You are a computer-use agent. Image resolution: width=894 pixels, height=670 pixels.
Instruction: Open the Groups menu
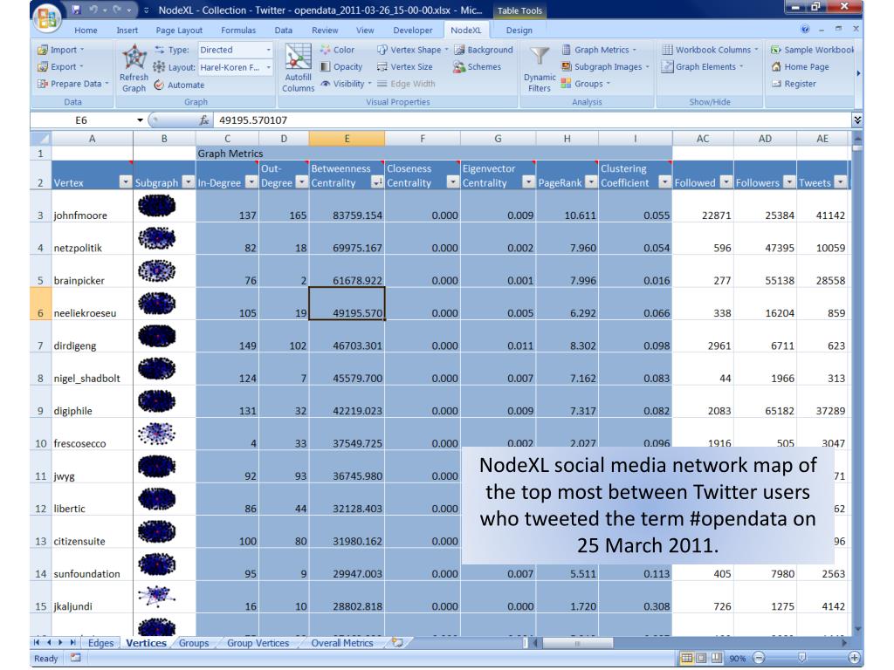(586, 84)
